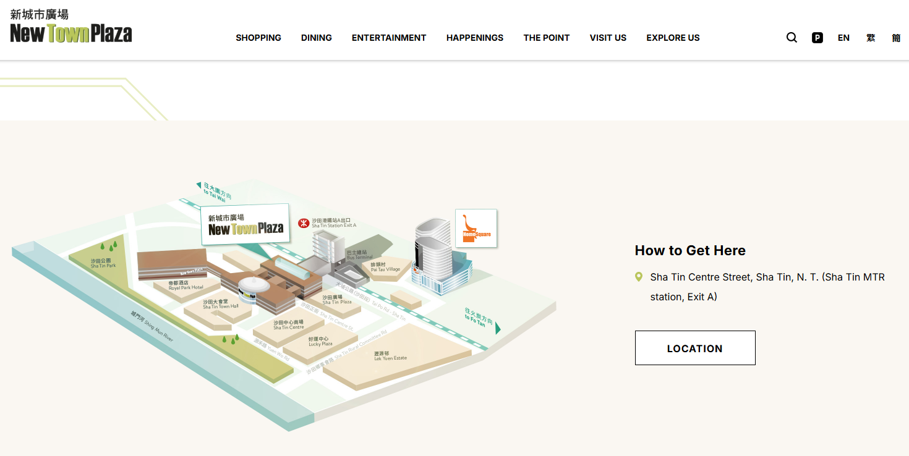This screenshot has width=909, height=456.
Task: Switch language to Simplified Chinese 簡
Action: click(896, 38)
